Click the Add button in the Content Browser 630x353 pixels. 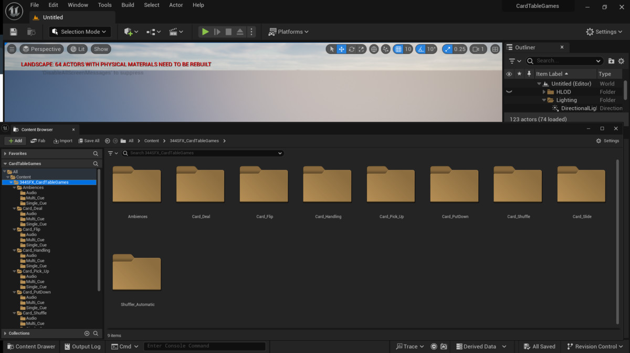(14, 141)
